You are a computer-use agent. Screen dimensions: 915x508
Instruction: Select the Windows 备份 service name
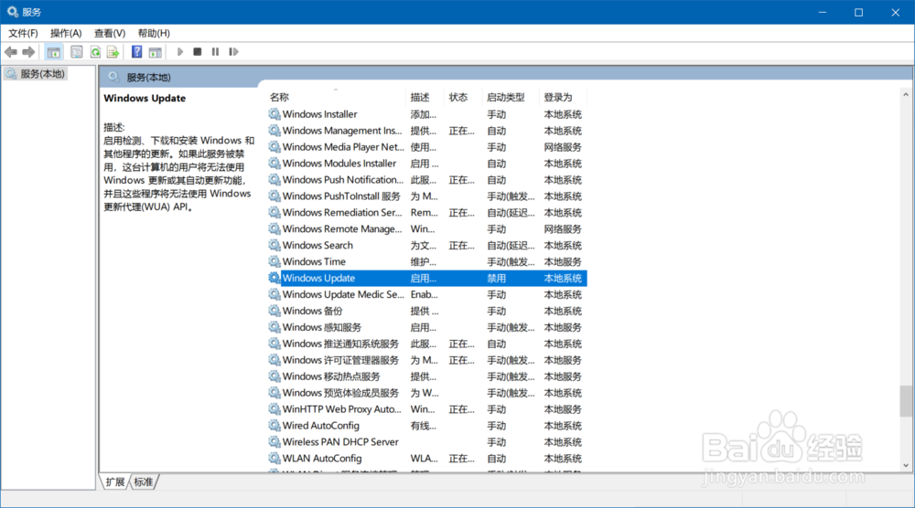coord(312,311)
